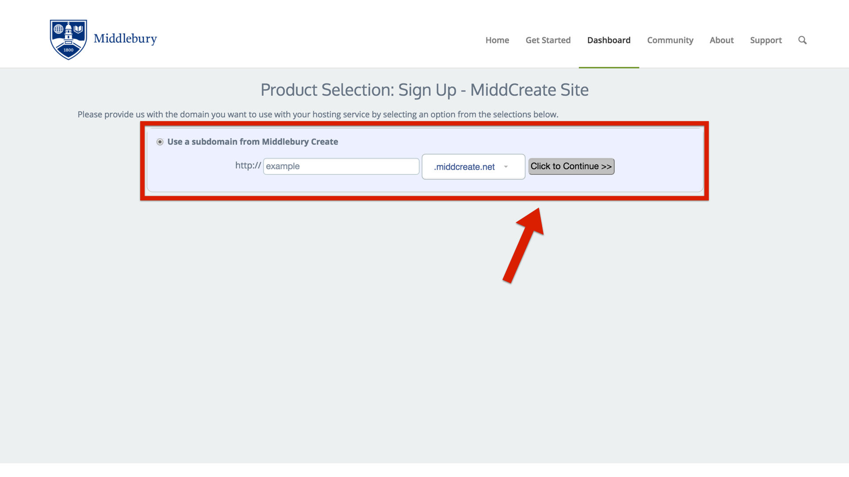Click the Middlebury wordmark text
Viewport: 849px width, 477px height.
pos(125,39)
